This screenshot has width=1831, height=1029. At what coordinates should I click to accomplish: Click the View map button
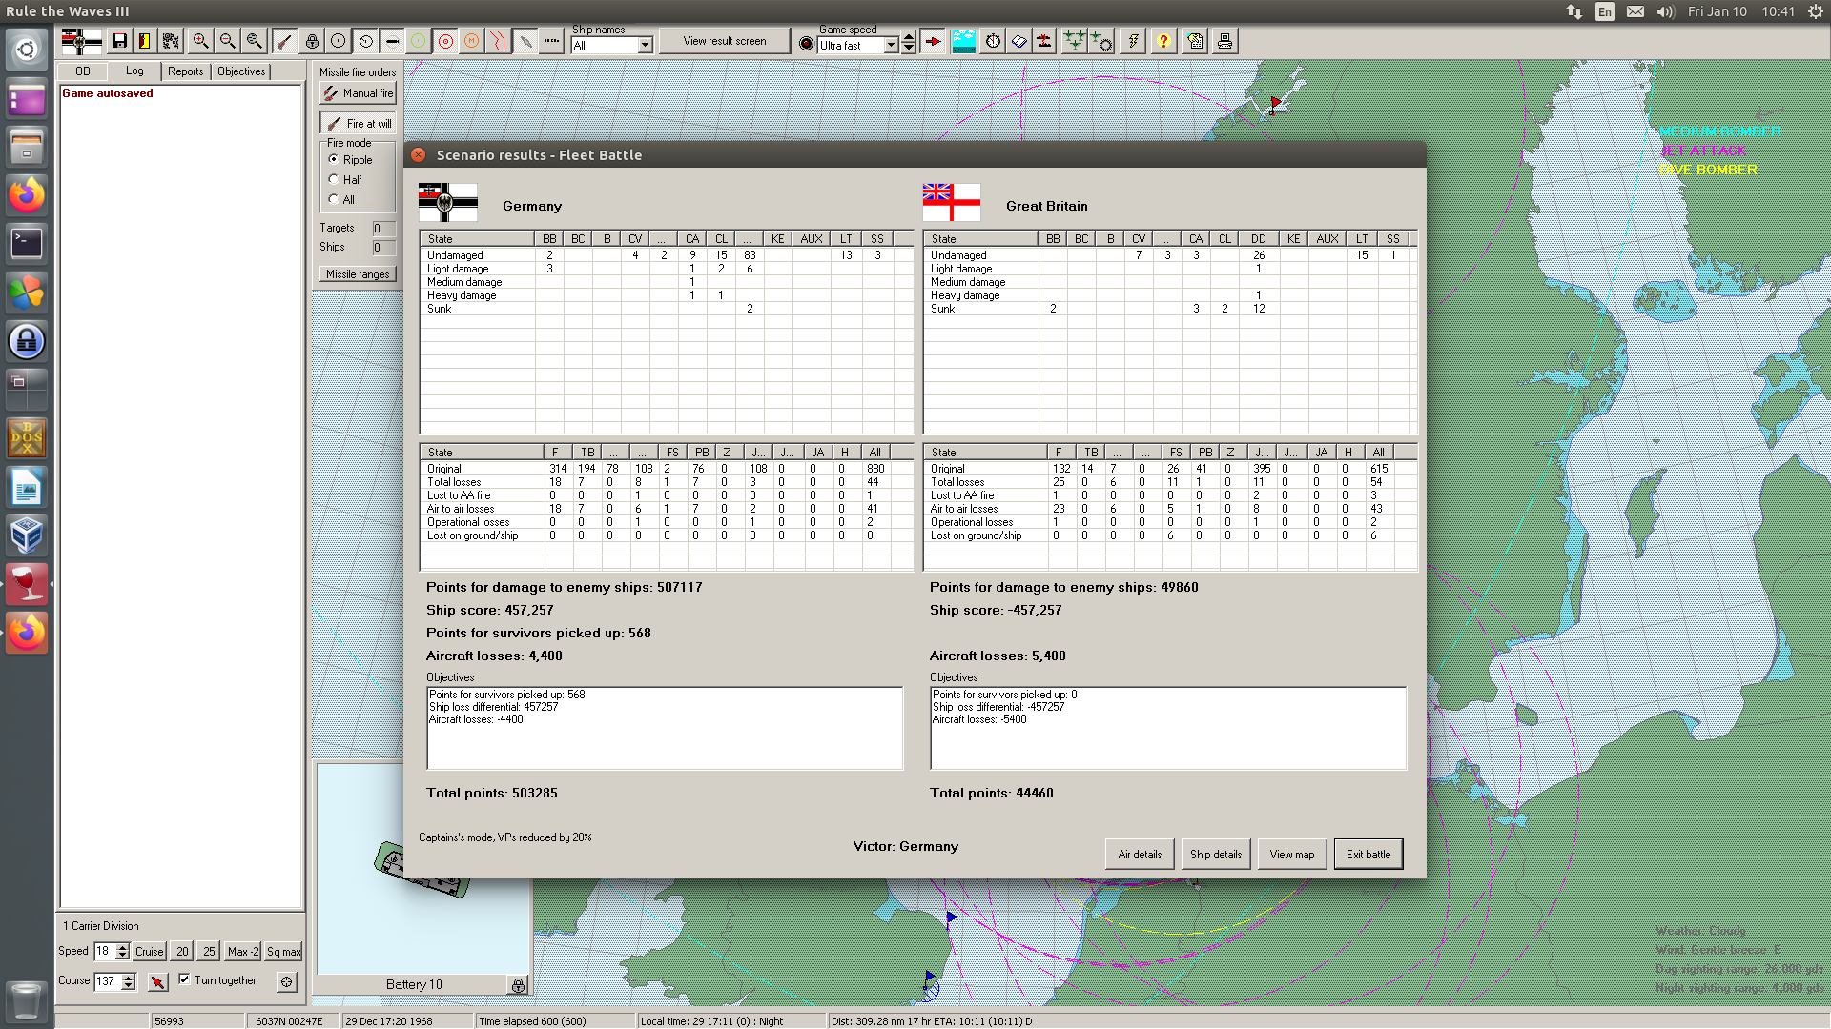coord(1292,855)
